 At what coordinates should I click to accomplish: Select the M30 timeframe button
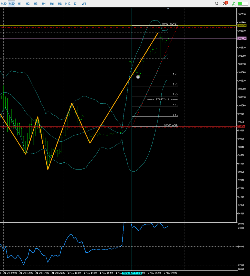pyautogui.click(x=12, y=4)
